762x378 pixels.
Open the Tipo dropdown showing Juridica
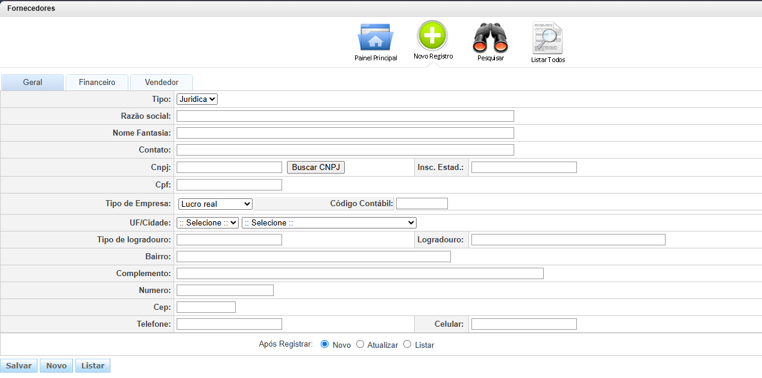[197, 99]
